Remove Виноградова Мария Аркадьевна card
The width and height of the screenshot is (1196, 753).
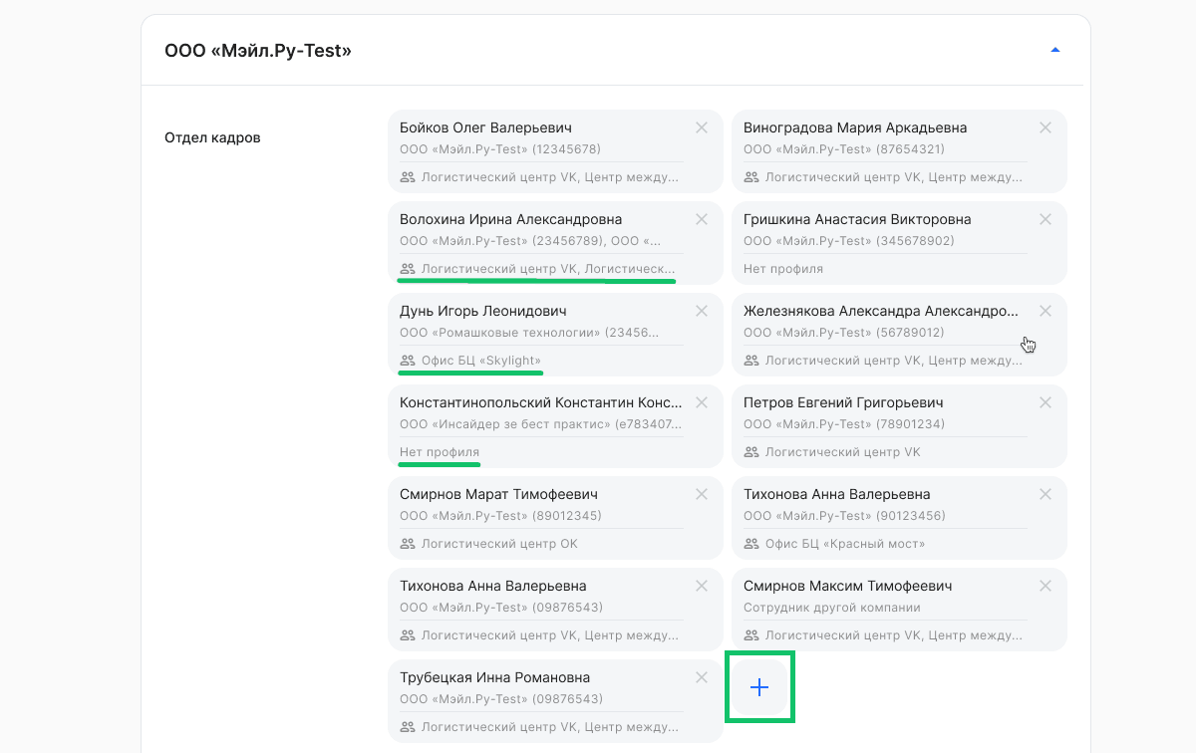pyautogui.click(x=1046, y=127)
